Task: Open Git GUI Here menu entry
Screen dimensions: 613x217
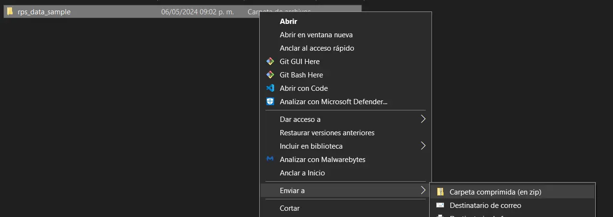Action: [300, 62]
